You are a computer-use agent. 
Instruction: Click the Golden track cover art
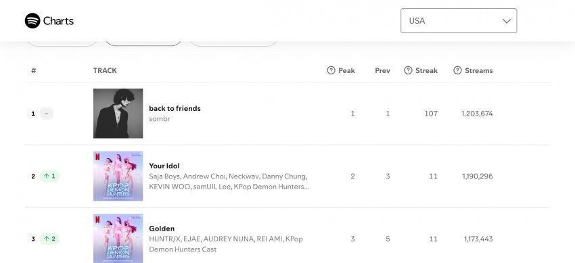118,239
